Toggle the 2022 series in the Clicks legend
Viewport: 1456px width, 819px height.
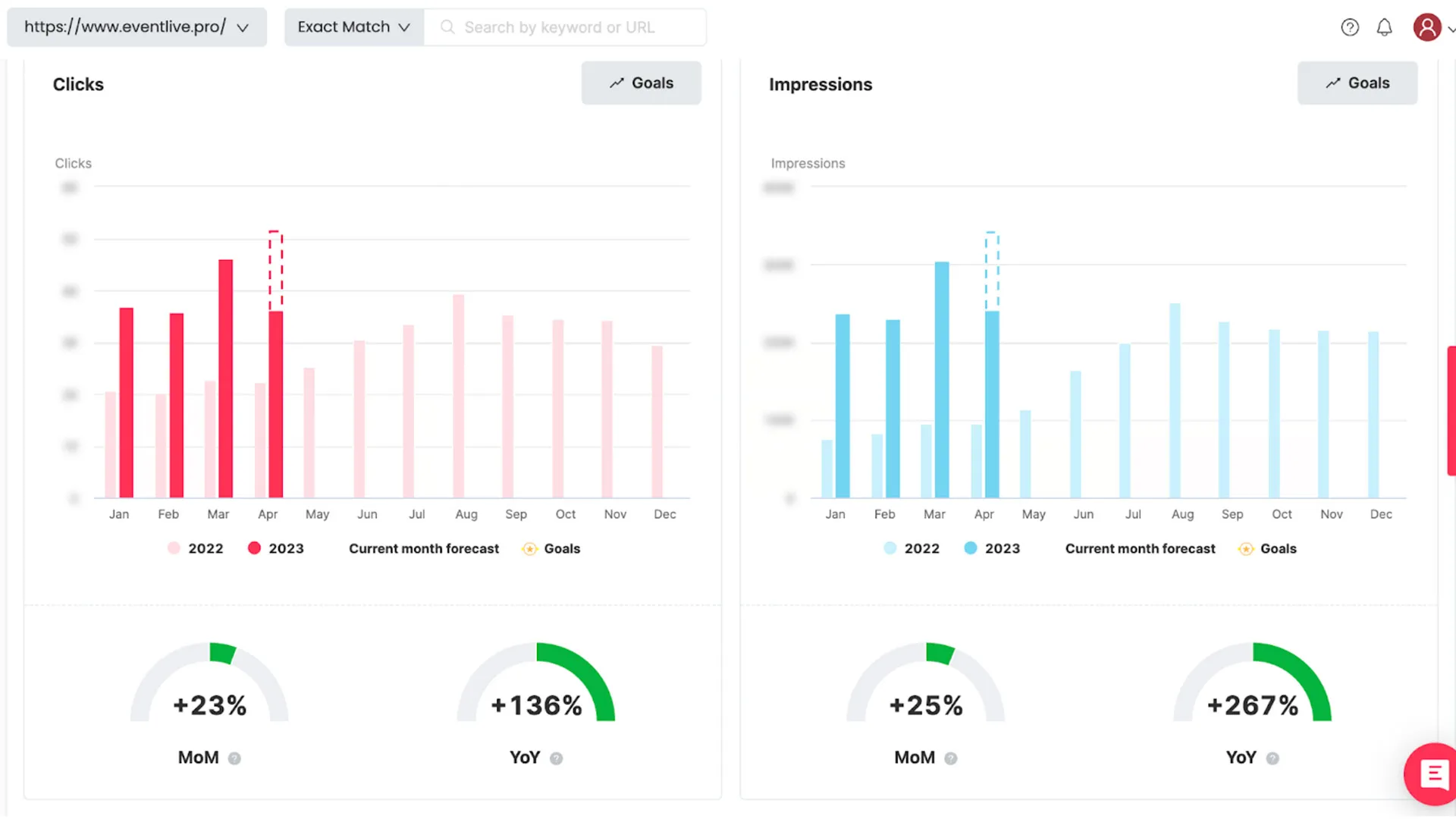[x=196, y=548]
